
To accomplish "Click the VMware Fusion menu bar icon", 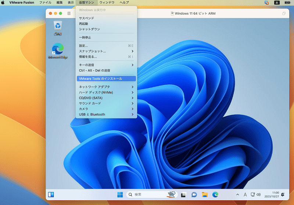I will (x=266, y=3).
